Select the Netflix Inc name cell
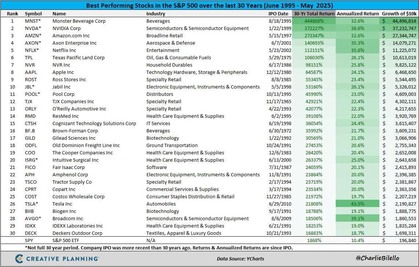 tap(64, 50)
